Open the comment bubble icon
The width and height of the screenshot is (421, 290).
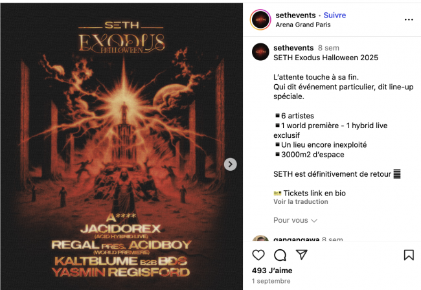click(x=280, y=255)
